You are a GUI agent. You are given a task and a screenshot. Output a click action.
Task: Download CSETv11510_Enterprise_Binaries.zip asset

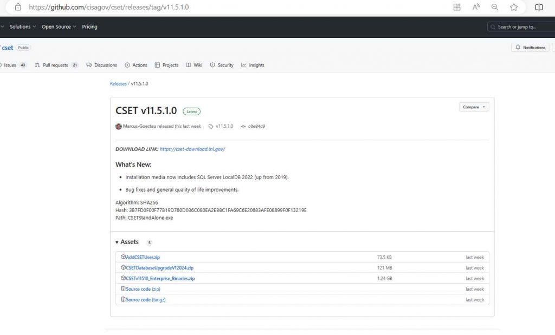(160, 279)
